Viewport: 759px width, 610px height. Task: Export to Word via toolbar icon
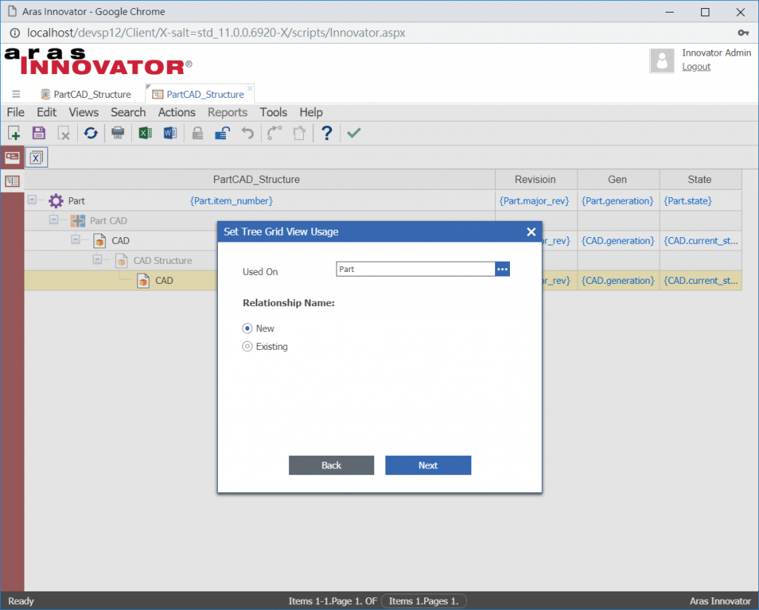(170, 133)
